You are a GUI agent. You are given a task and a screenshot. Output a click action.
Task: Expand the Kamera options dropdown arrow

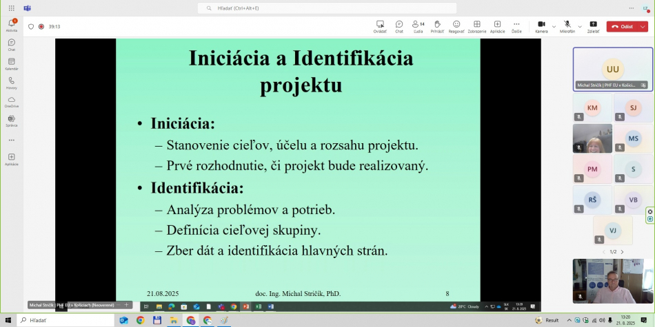(554, 27)
